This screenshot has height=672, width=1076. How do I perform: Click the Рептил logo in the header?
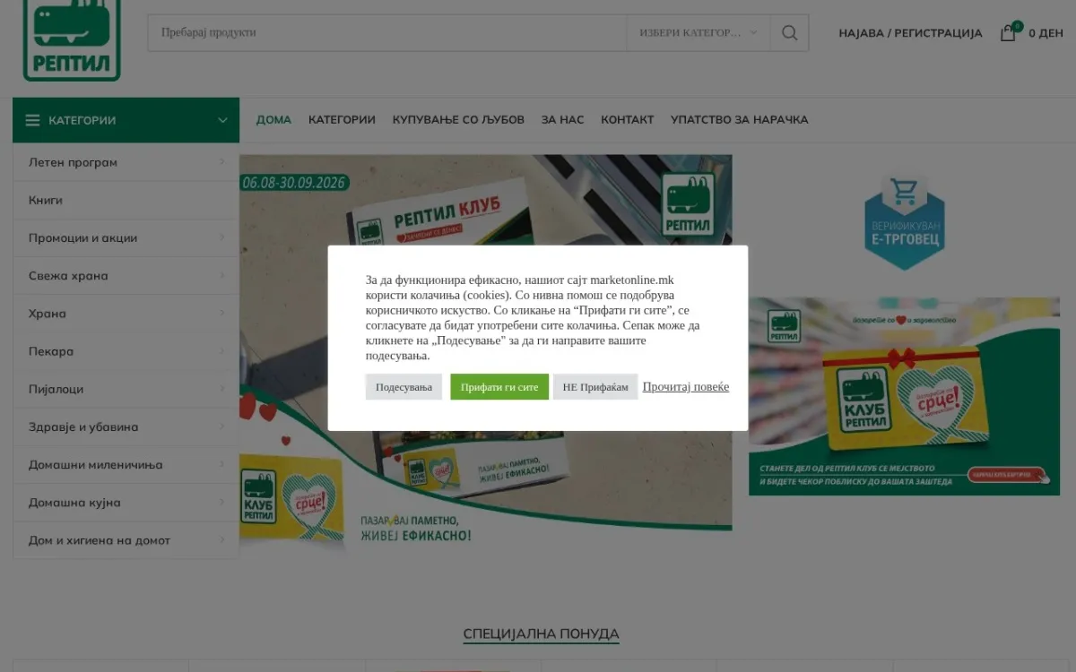tap(72, 40)
